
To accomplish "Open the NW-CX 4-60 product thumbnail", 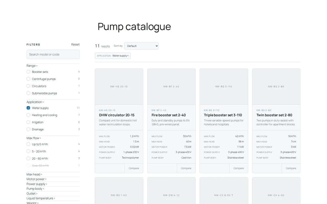I will click(276, 191).
